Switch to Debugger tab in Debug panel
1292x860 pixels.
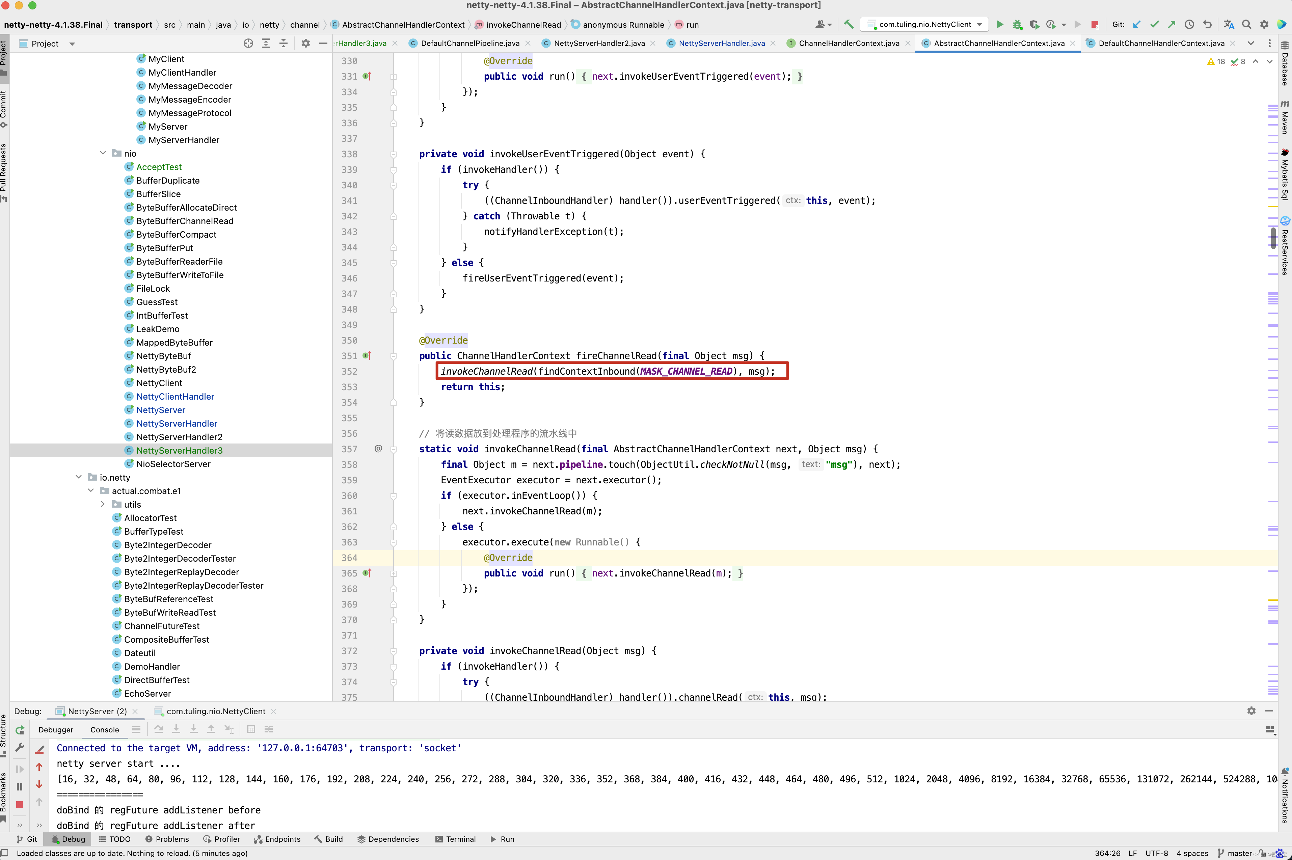coord(55,729)
